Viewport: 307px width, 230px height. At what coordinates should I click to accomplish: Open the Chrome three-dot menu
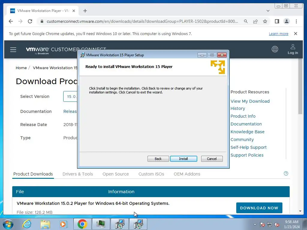pyautogui.click(x=296, y=21)
